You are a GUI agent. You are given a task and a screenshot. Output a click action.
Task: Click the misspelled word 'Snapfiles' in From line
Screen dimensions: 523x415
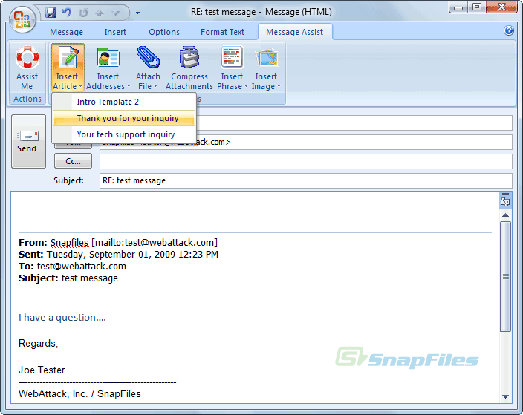(x=69, y=243)
